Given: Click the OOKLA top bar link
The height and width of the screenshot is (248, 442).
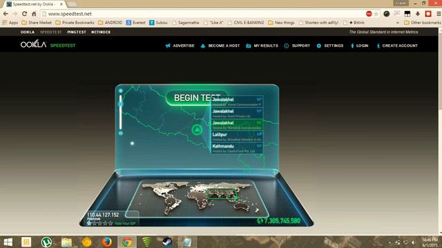Looking at the screenshot, I should 28,32.
